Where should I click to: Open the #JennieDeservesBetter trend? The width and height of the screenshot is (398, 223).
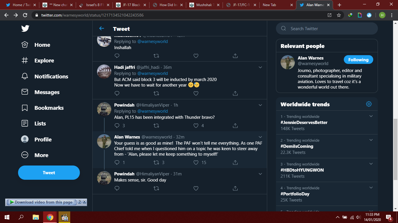click(304, 122)
